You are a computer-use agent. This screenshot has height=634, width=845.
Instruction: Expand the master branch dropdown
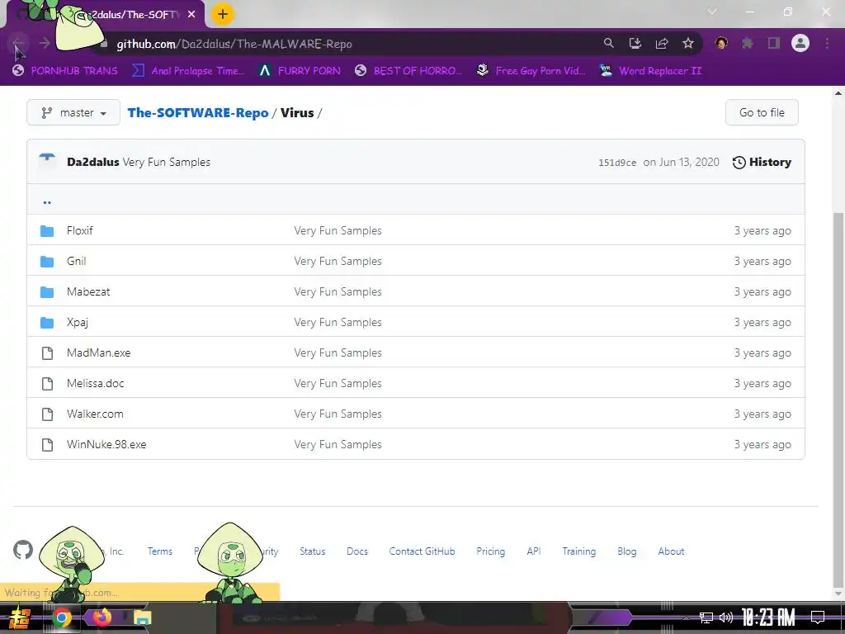pos(73,112)
